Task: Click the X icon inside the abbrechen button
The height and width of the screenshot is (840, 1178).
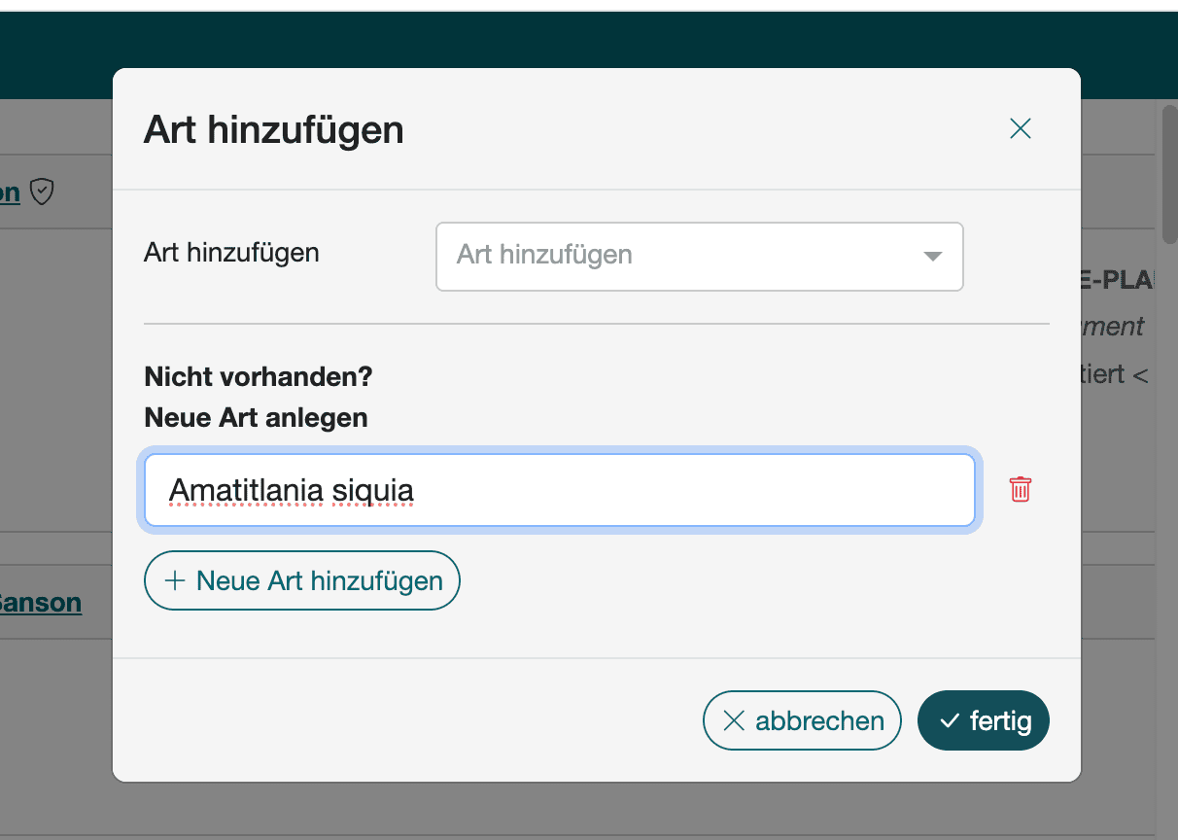Action: click(x=734, y=721)
